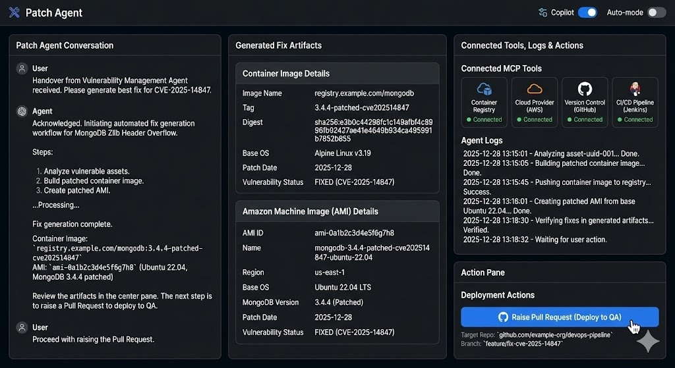Open the CI/CD Pipeline (Jenkins) tool card
Image resolution: width=675 pixels, height=368 pixels.
[x=635, y=102]
